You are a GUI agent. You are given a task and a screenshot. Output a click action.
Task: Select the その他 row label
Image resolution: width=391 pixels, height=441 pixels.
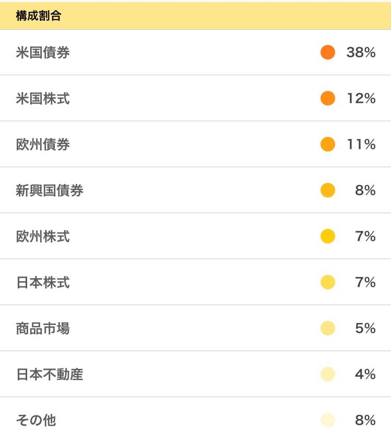point(36,421)
